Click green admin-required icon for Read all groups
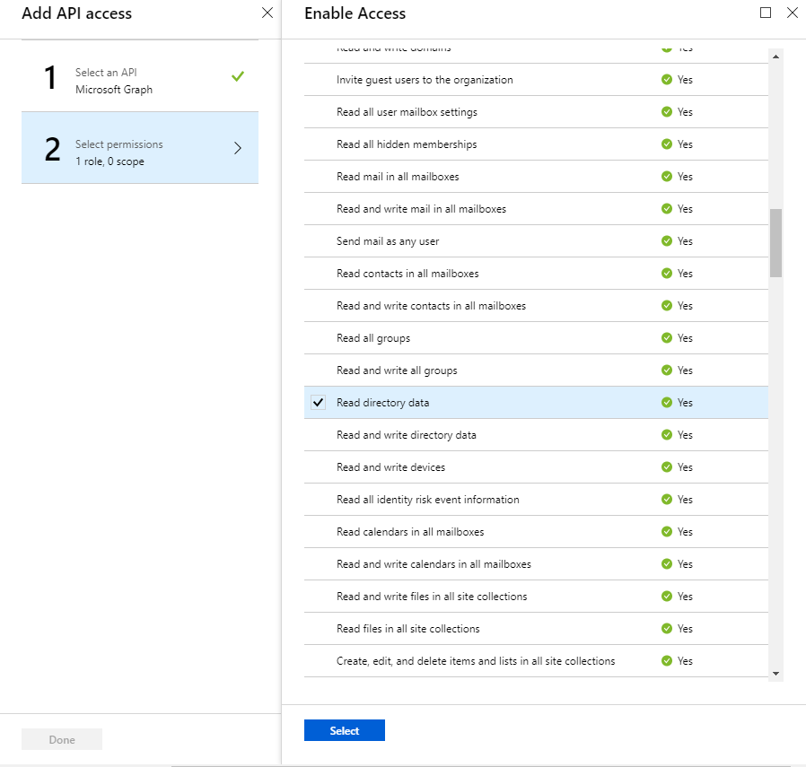The height and width of the screenshot is (767, 806). click(667, 338)
